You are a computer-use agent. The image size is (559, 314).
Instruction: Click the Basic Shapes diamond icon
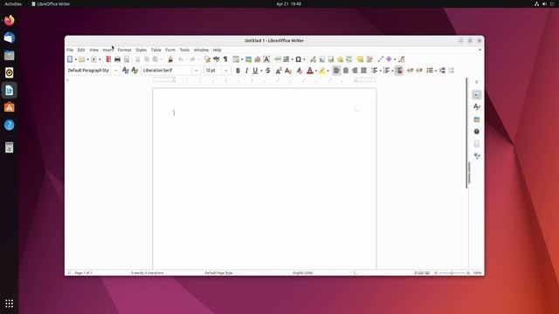click(x=389, y=59)
